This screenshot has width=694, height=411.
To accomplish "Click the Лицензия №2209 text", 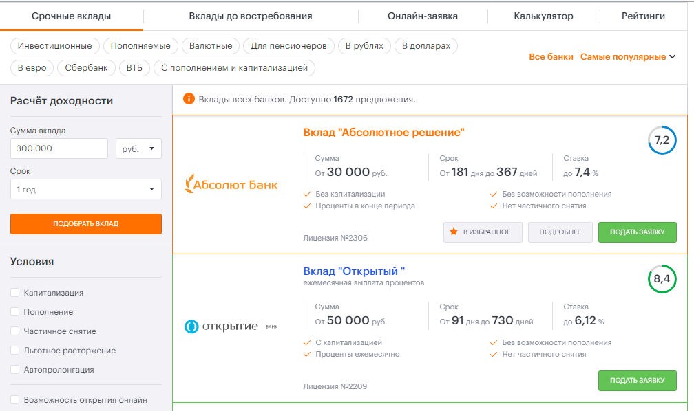I will click(x=335, y=386).
